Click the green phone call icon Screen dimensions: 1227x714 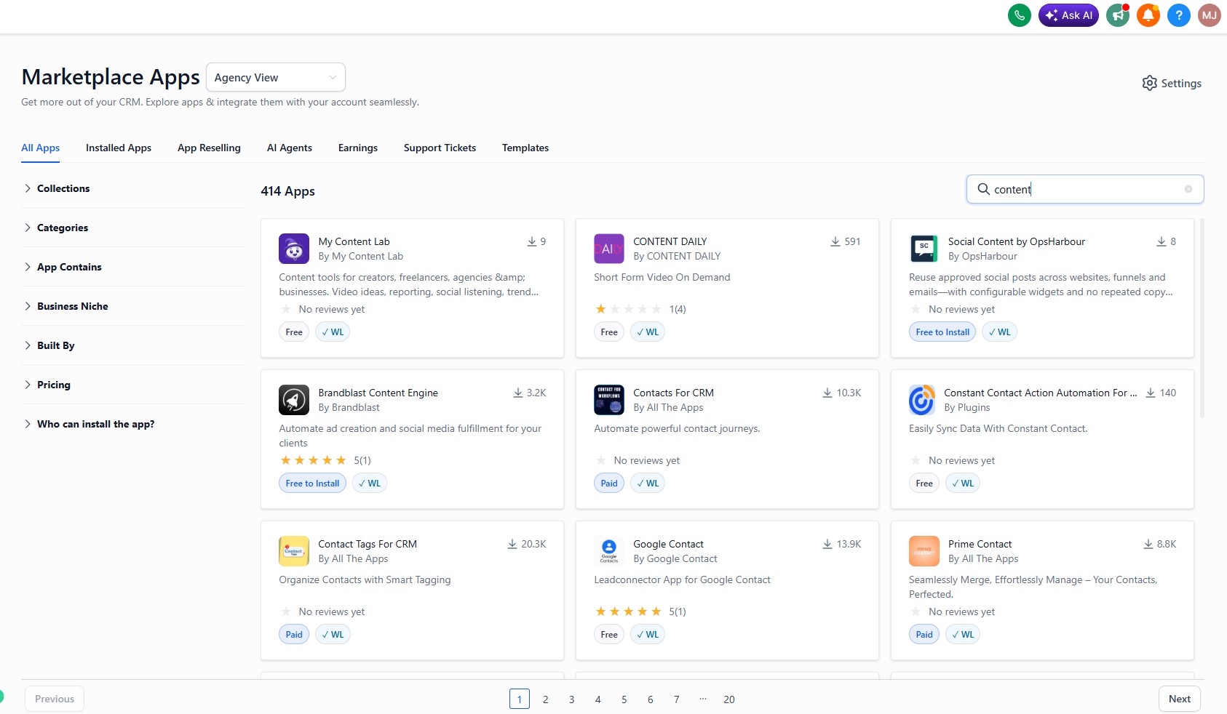coord(1019,15)
